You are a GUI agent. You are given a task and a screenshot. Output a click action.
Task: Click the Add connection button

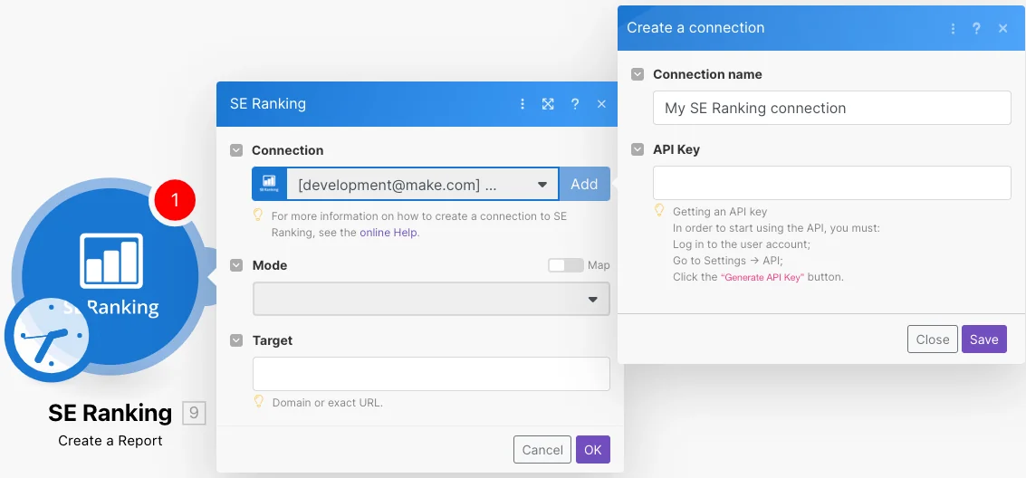tap(584, 185)
